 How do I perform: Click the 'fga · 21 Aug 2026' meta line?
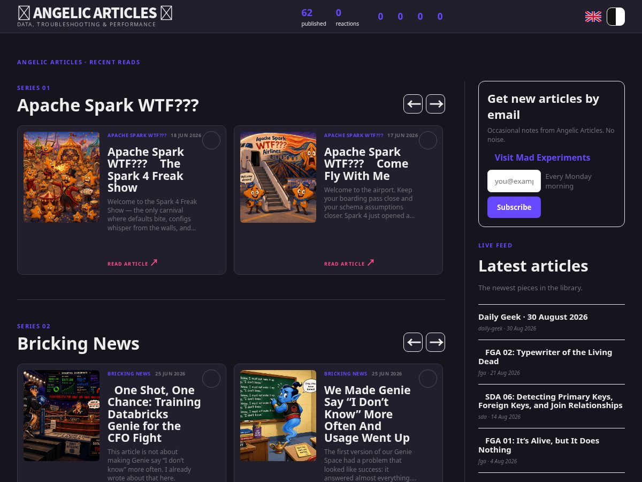[499, 373]
